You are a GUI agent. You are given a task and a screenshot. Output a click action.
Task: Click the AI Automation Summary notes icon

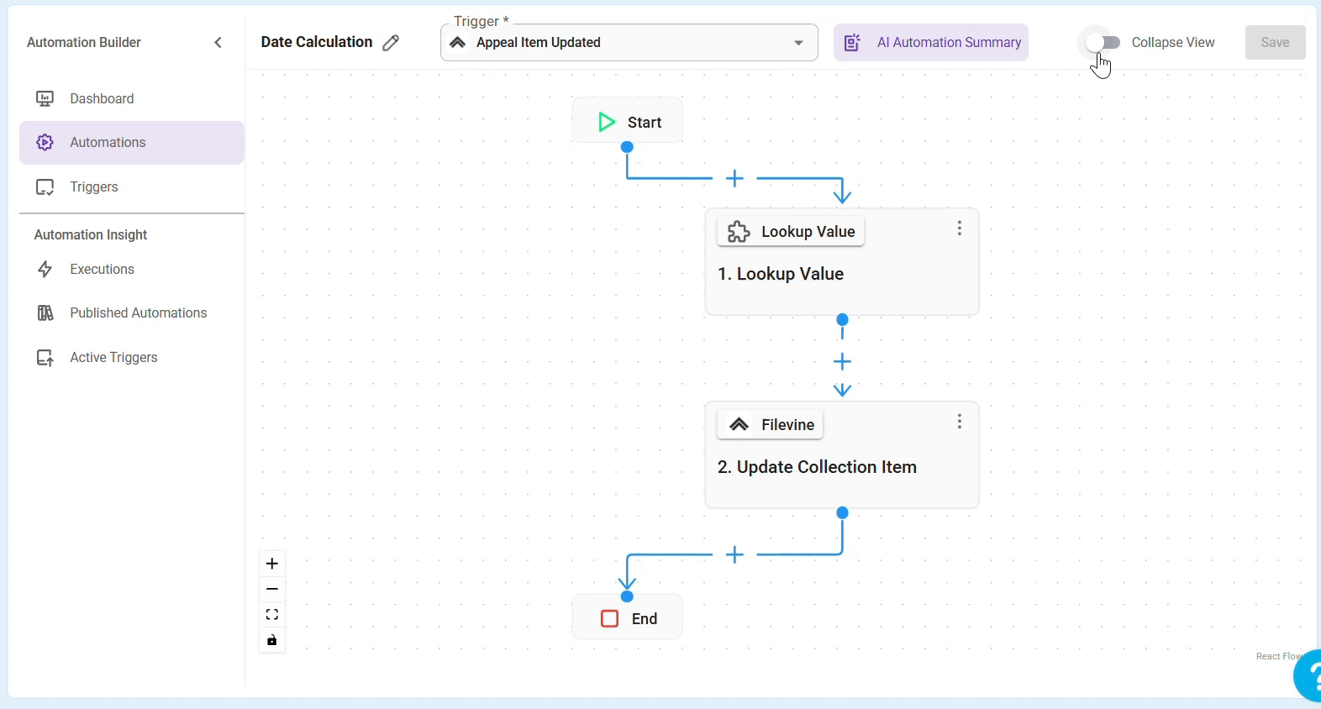(x=852, y=43)
